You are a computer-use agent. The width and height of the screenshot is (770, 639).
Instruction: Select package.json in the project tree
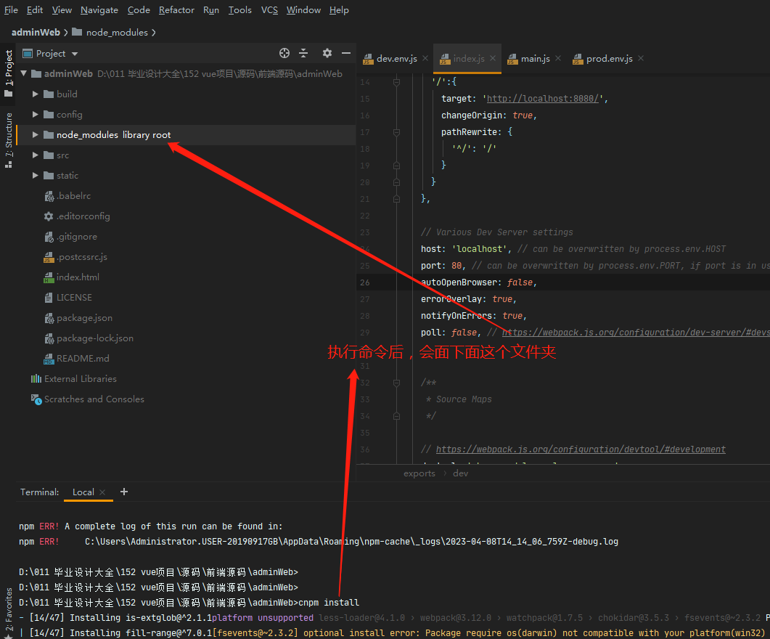click(x=78, y=318)
